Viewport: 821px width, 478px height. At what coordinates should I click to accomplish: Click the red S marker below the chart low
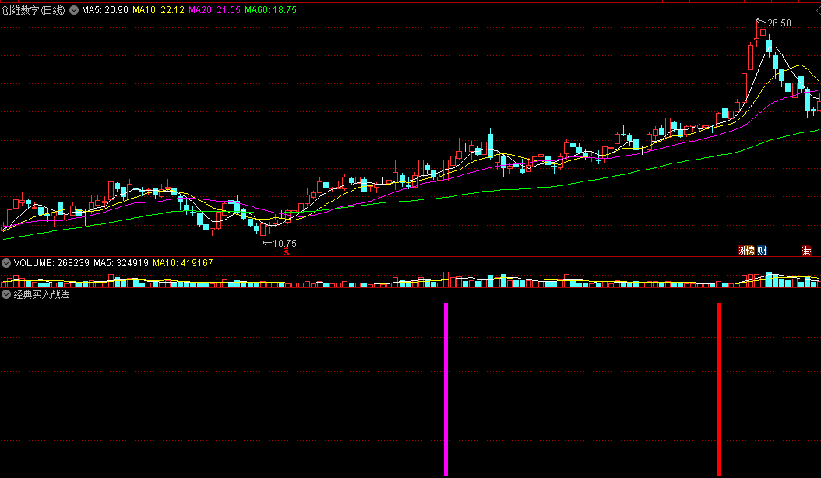287,252
